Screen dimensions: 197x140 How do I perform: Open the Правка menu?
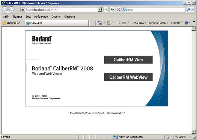(18, 17)
